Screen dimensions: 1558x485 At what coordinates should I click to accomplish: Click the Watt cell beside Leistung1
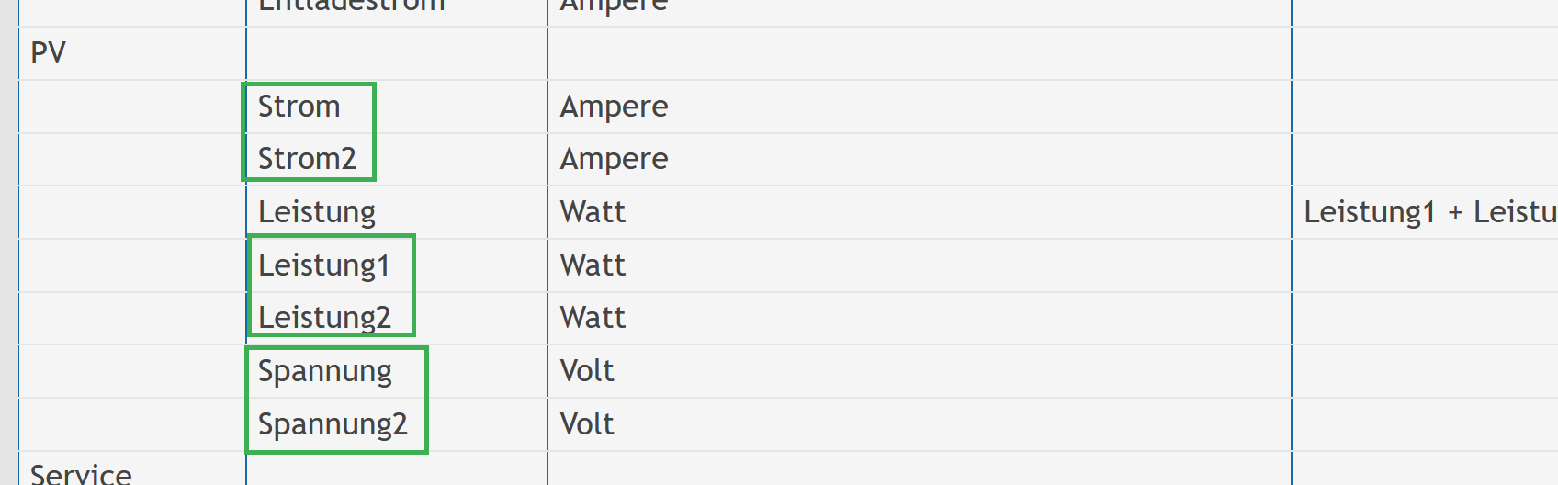point(593,265)
